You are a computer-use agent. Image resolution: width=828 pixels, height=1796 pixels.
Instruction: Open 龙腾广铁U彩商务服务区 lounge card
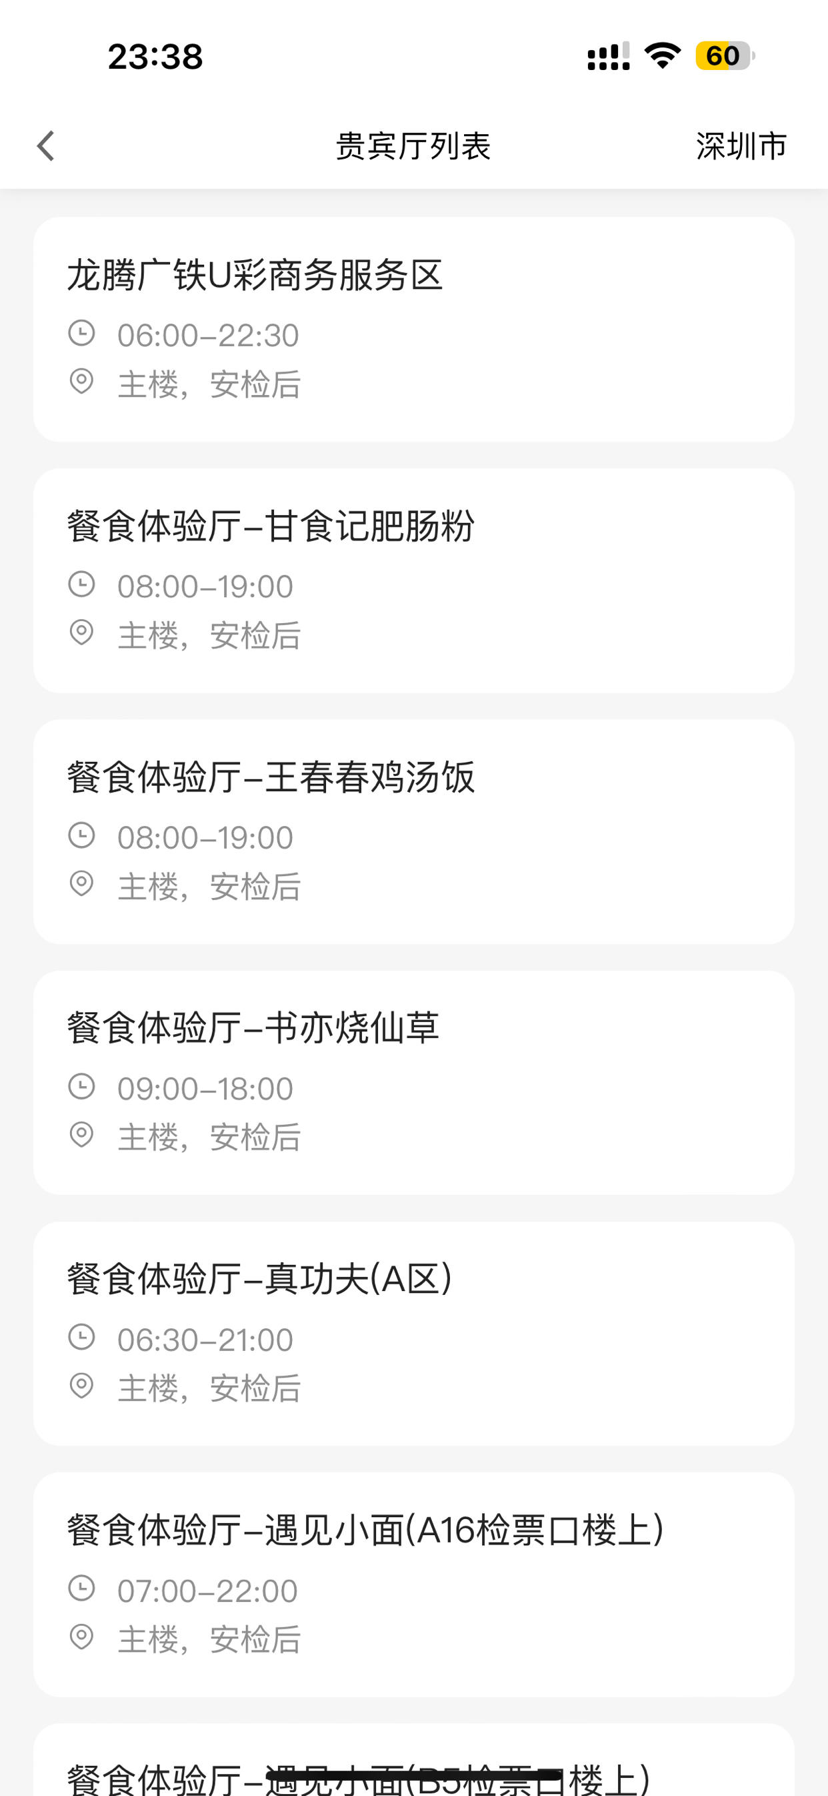point(414,329)
